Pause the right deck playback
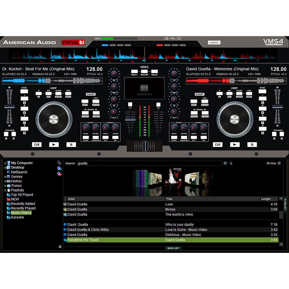The width and height of the screenshot is (289, 289). coord(252,145)
